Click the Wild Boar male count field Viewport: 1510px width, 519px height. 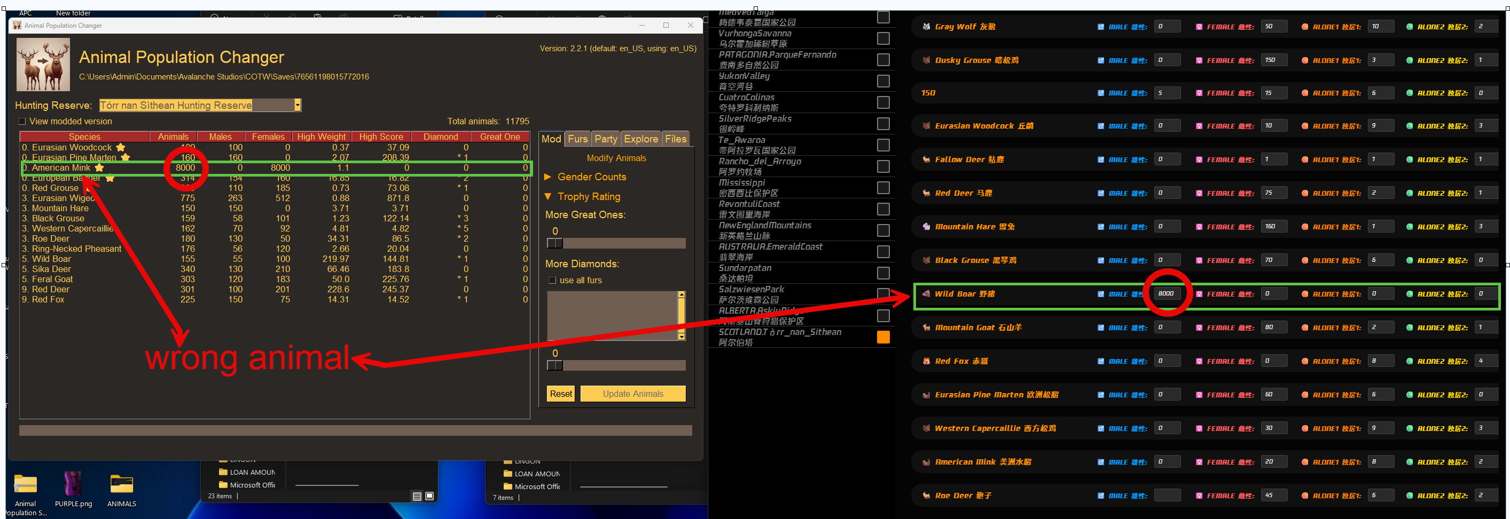tap(1167, 294)
